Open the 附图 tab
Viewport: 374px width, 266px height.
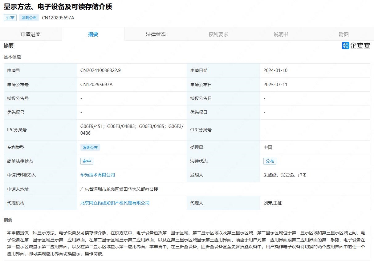click(343, 34)
